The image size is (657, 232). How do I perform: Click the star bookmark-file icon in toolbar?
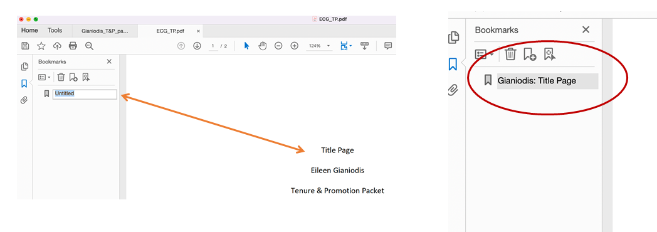[41, 46]
